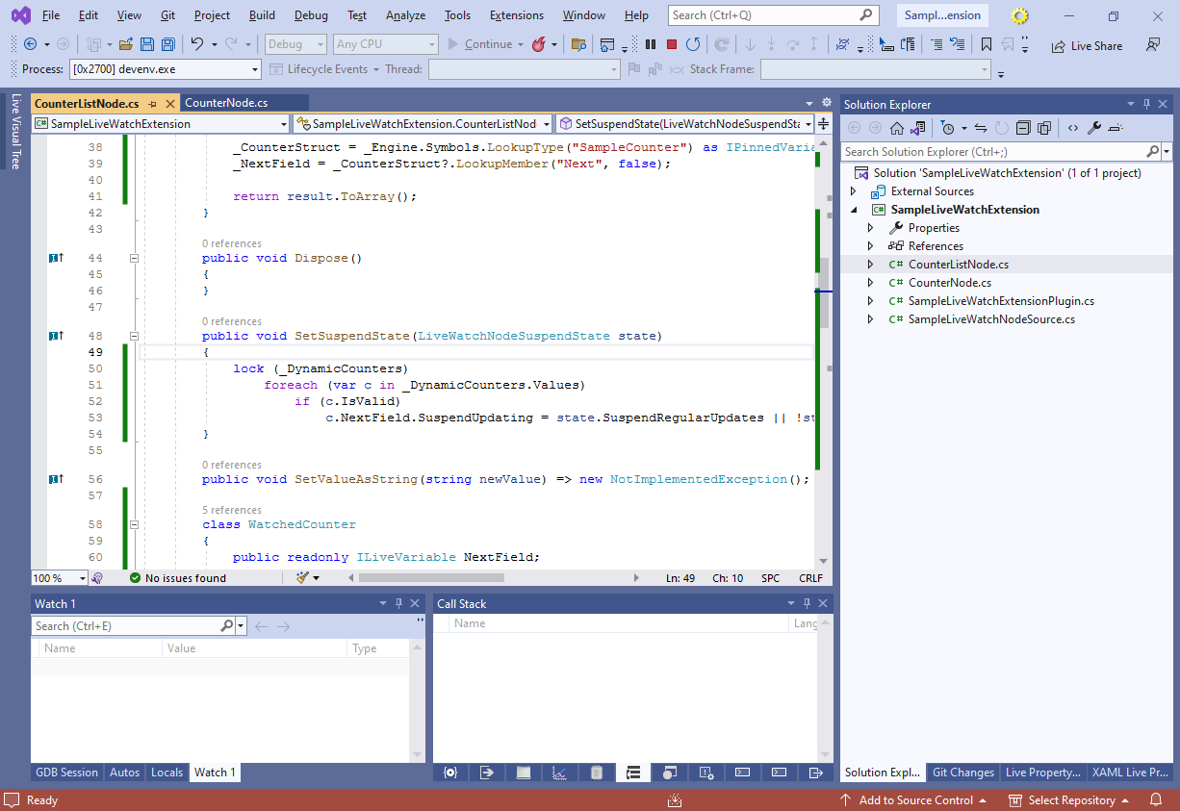Screen dimensions: 1180x811
Task: Click the Watch 1 search field
Action: (x=126, y=625)
